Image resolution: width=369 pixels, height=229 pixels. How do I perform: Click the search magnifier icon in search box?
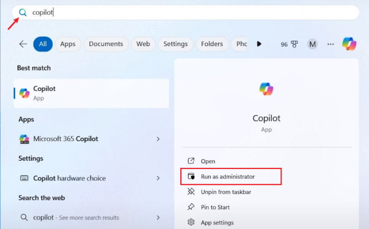[23, 12]
